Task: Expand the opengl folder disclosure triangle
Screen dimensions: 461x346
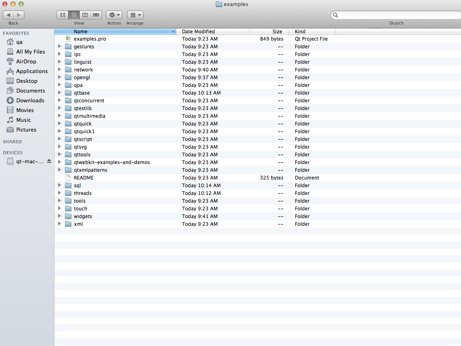Action: point(59,77)
